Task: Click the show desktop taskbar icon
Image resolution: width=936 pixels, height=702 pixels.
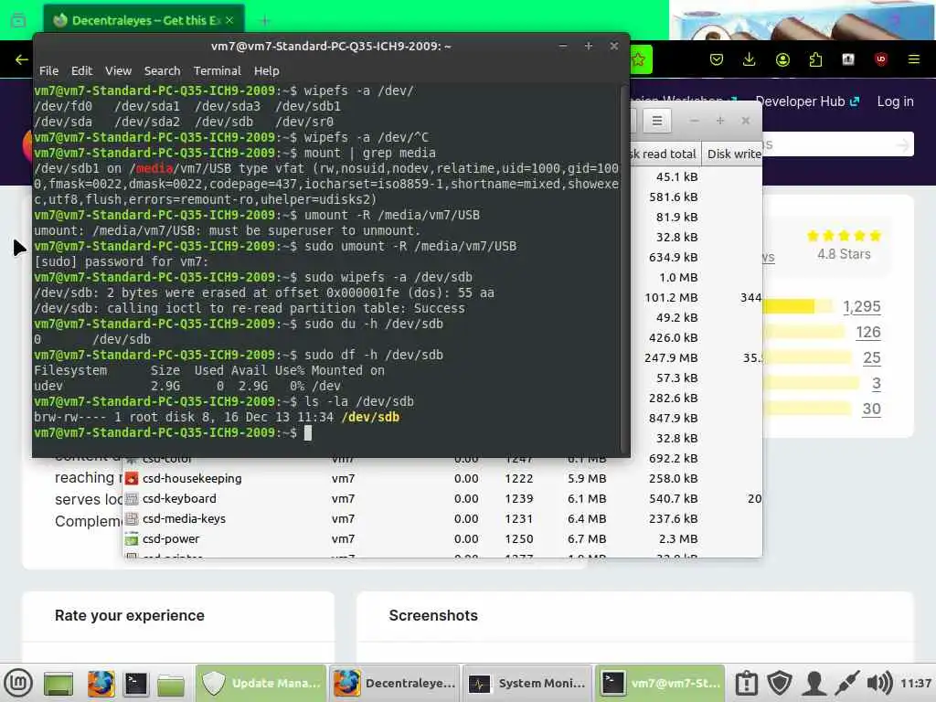Action: [58, 684]
